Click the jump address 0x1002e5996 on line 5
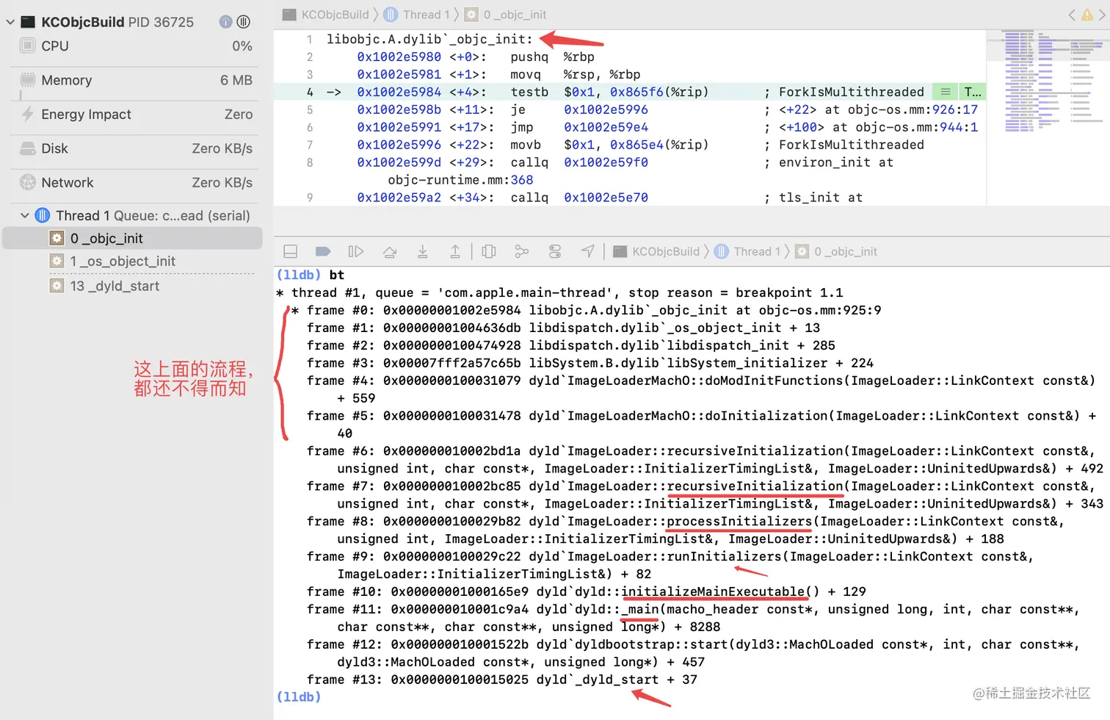 pos(606,109)
